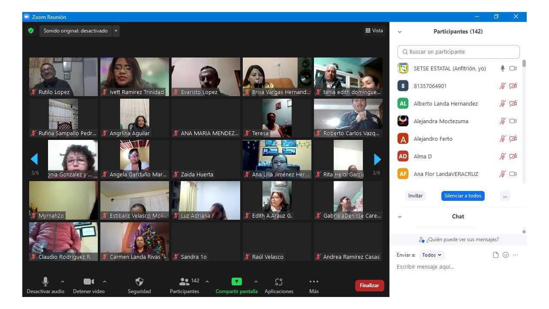Image resolution: width=549 pixels, height=309 pixels.
Task: Open the Sonido original dropdown arrow
Action: 116,31
